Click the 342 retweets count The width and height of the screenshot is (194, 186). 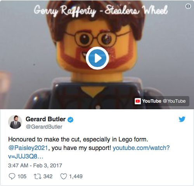tap(48, 176)
